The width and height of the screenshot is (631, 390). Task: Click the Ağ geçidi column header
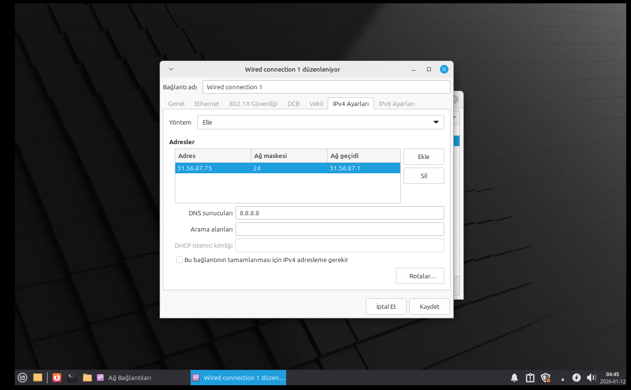364,156
